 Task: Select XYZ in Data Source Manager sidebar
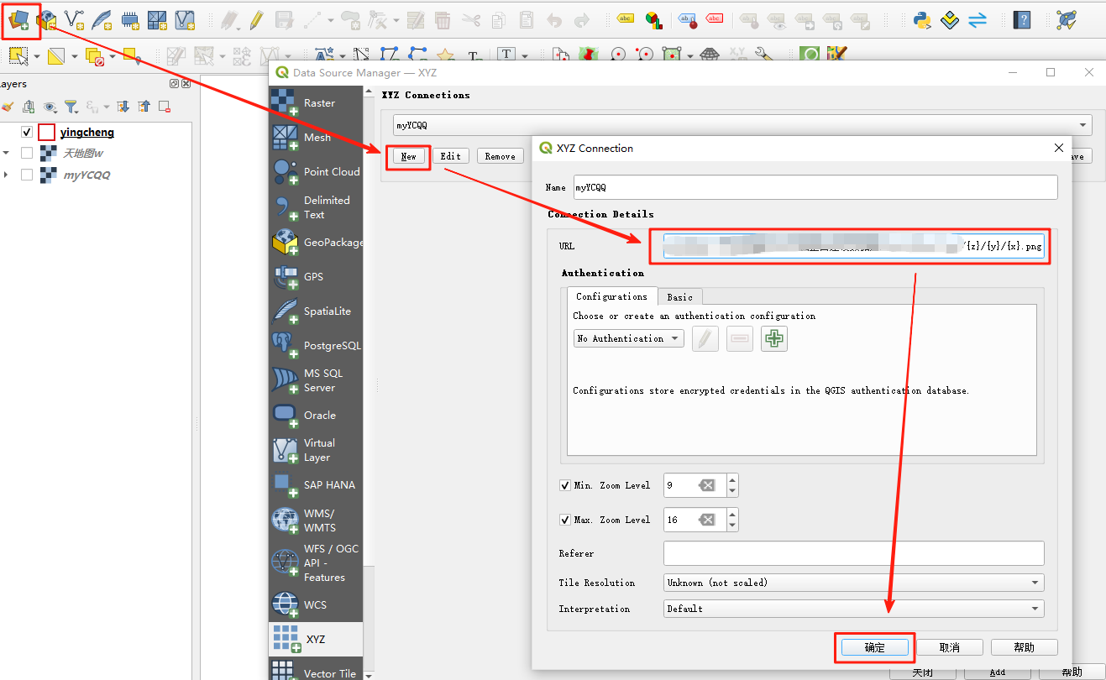pyautogui.click(x=316, y=639)
